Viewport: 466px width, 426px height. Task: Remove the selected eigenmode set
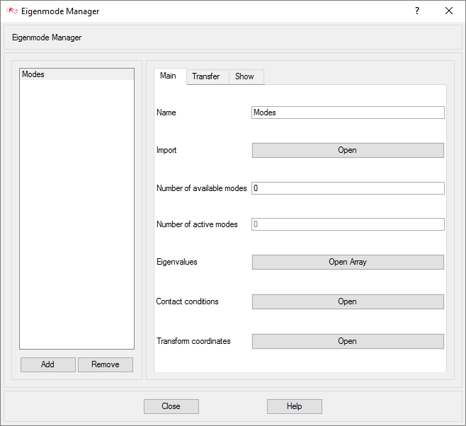click(106, 364)
